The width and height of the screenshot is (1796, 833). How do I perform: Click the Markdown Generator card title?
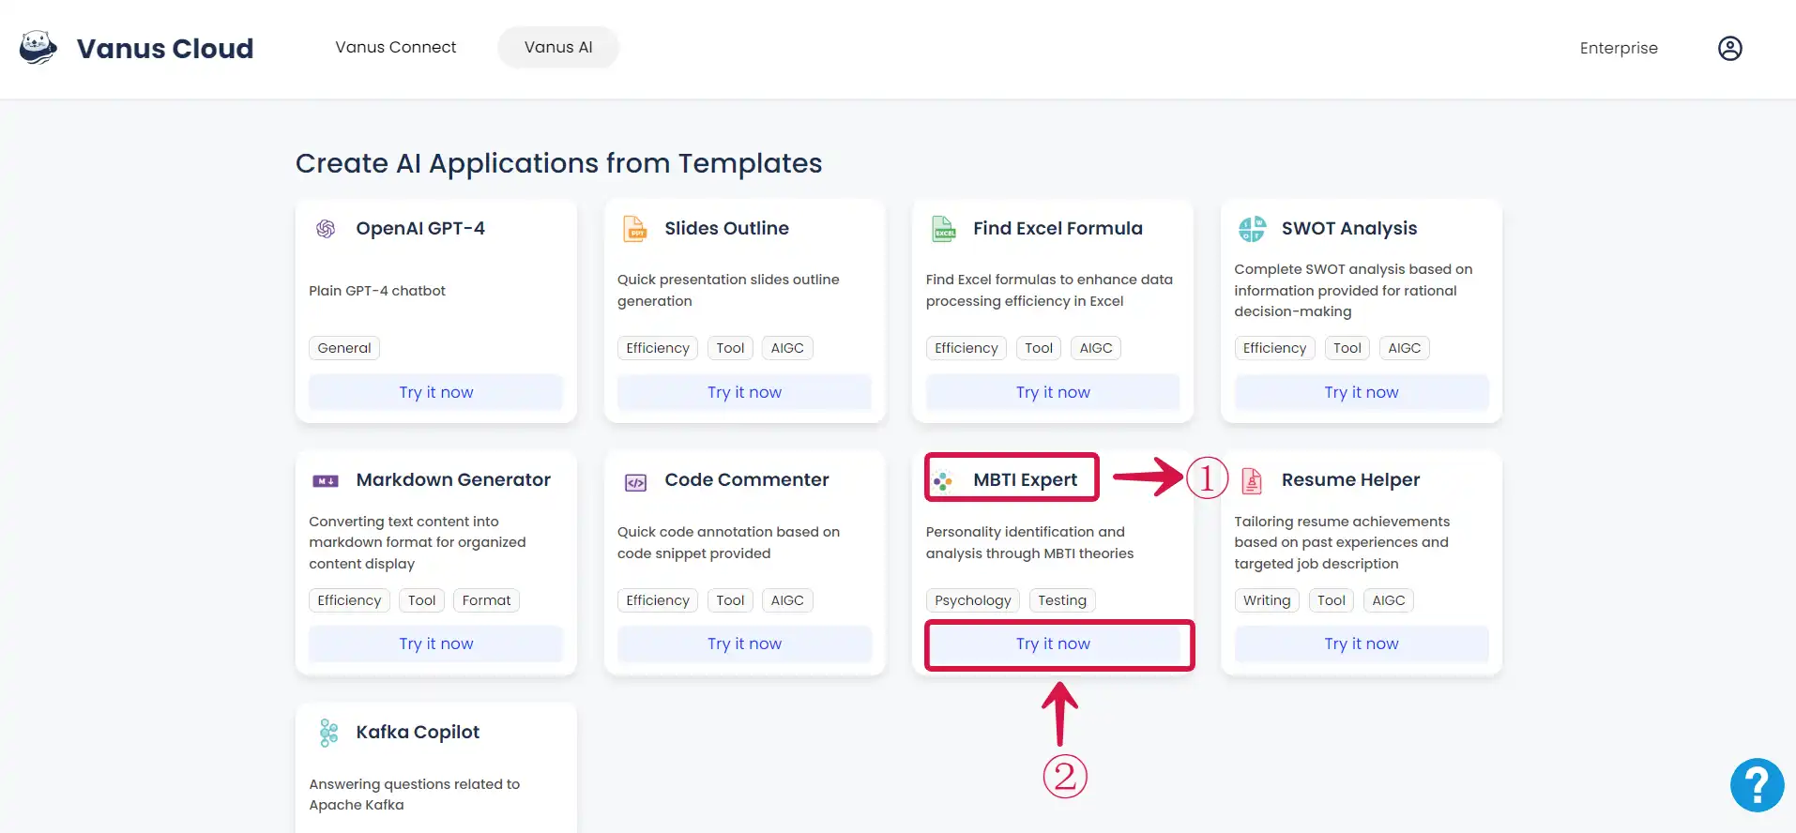point(453,479)
